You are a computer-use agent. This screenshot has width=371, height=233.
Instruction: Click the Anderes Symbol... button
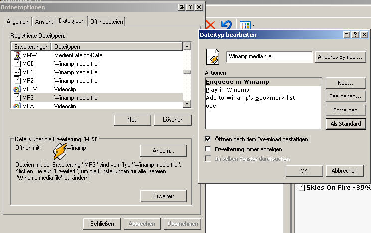340,57
